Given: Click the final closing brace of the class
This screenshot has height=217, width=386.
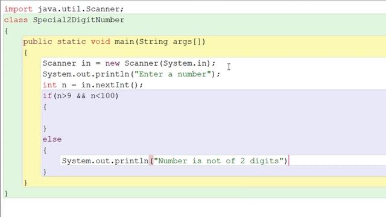Looking at the screenshot, I should click(x=6, y=193).
